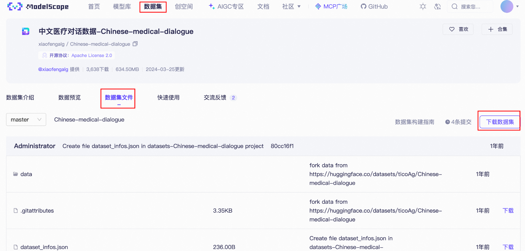The image size is (525, 251).
Task: Like the dataset with the 喜欢 button
Action: coord(458,29)
